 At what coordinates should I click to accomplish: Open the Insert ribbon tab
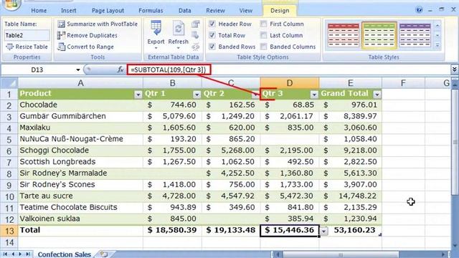coord(69,11)
